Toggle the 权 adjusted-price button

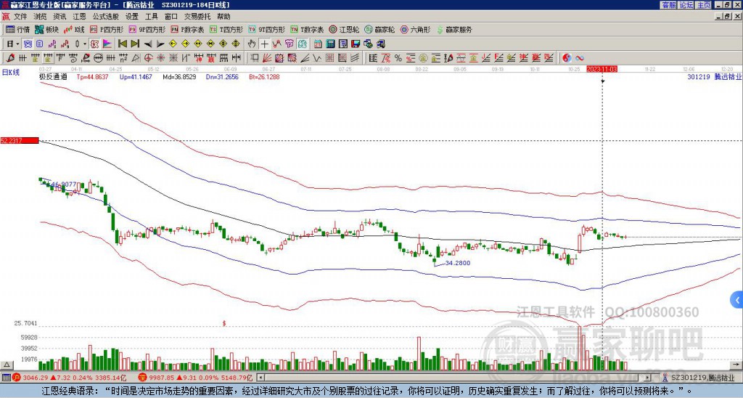pyautogui.click(x=94, y=44)
